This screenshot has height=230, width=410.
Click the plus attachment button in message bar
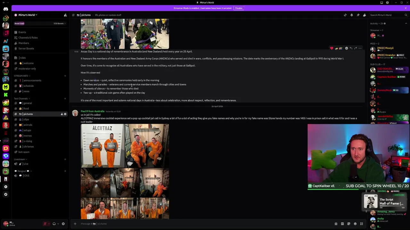(75, 224)
